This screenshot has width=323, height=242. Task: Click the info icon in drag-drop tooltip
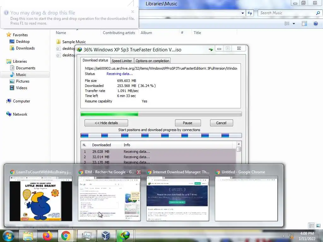click(6, 13)
